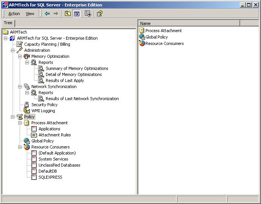
Task: Collapse the Administration node
Action: 12,50
